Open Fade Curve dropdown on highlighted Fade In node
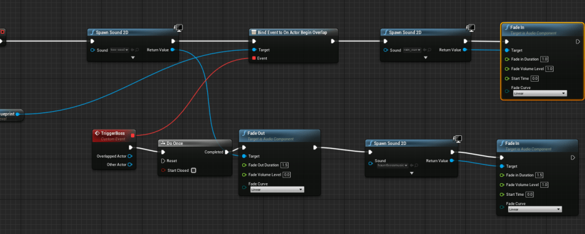 (539, 93)
